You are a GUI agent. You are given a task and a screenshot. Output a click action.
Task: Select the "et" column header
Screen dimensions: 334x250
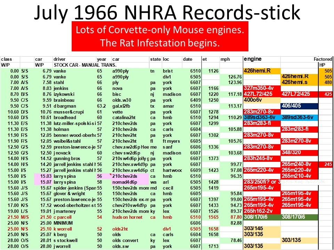pyautogui.click(x=205, y=59)
